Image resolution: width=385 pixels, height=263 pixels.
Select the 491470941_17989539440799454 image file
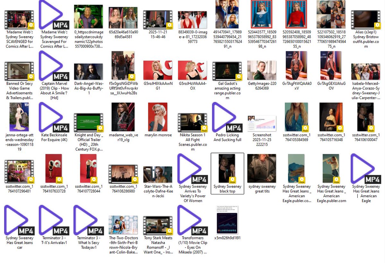click(227, 14)
